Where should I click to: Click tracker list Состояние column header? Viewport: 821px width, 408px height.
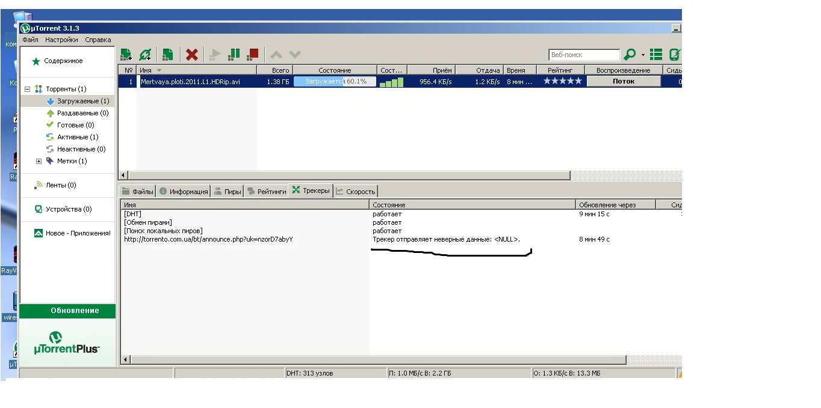472,205
